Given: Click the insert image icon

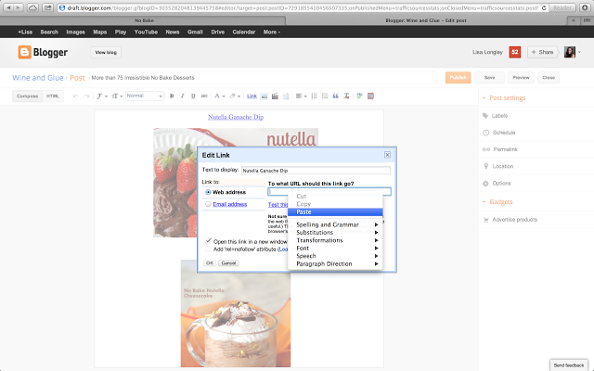Looking at the screenshot, I should (x=265, y=96).
